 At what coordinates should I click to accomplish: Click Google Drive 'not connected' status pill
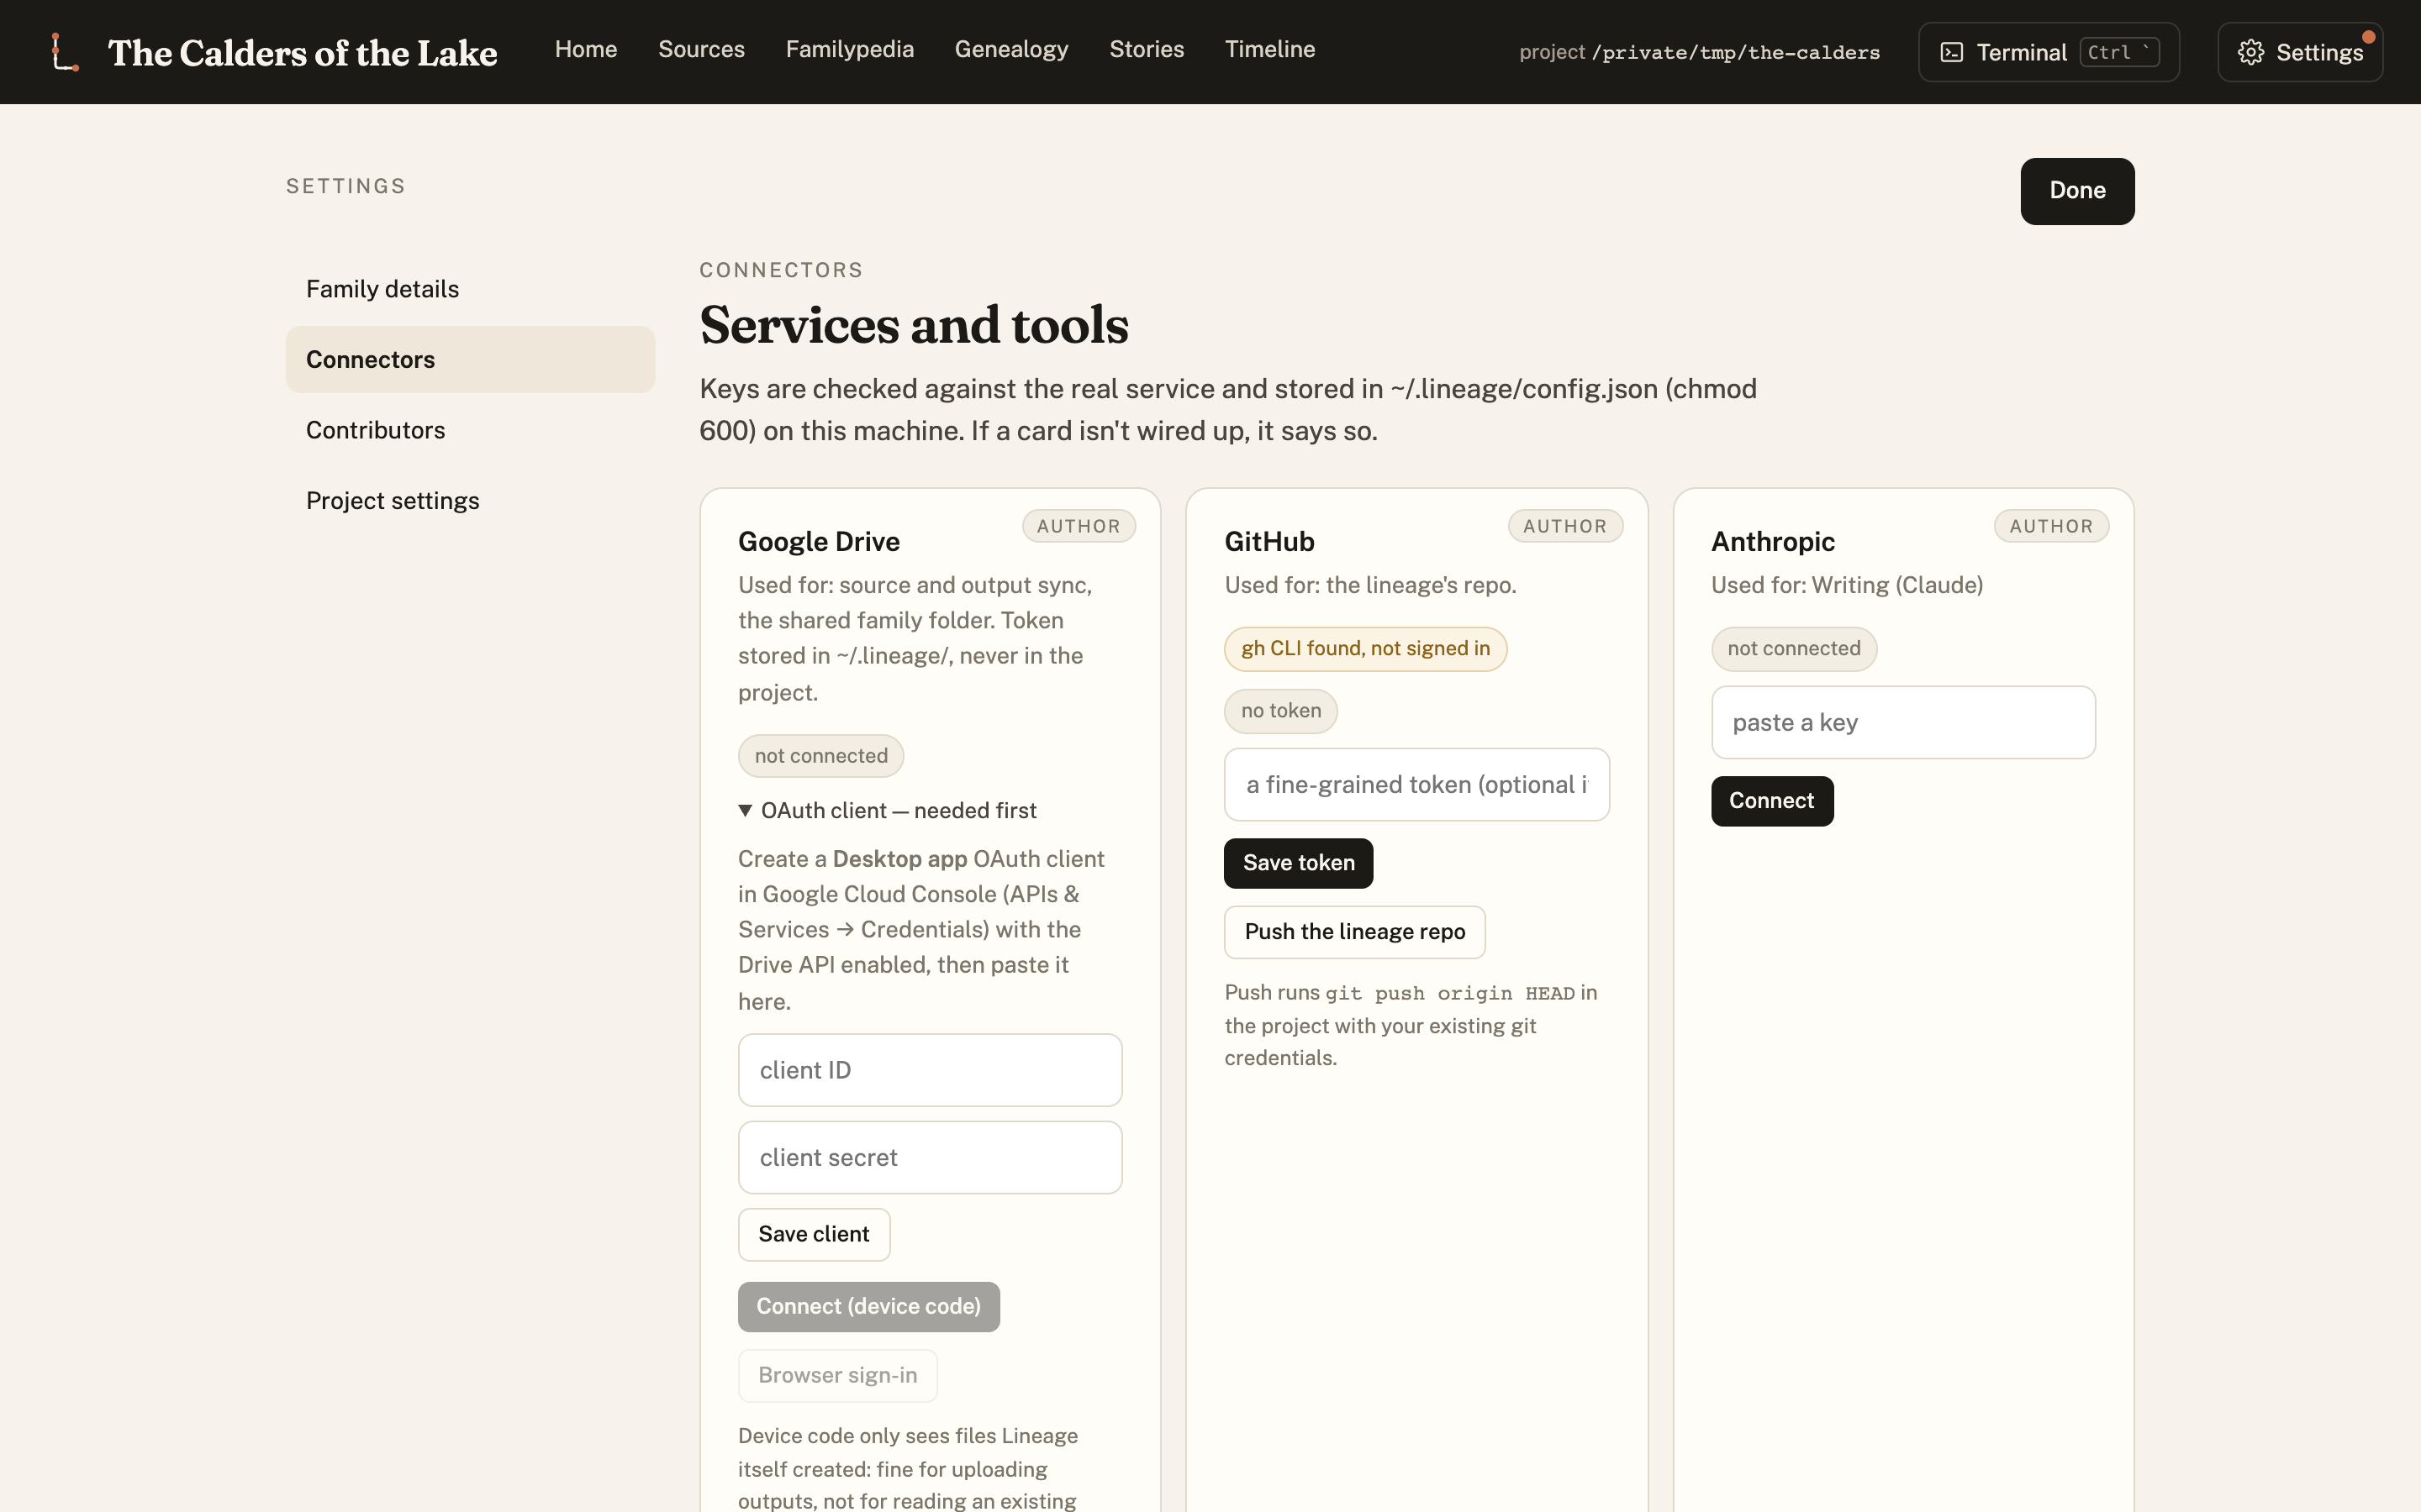[820, 756]
